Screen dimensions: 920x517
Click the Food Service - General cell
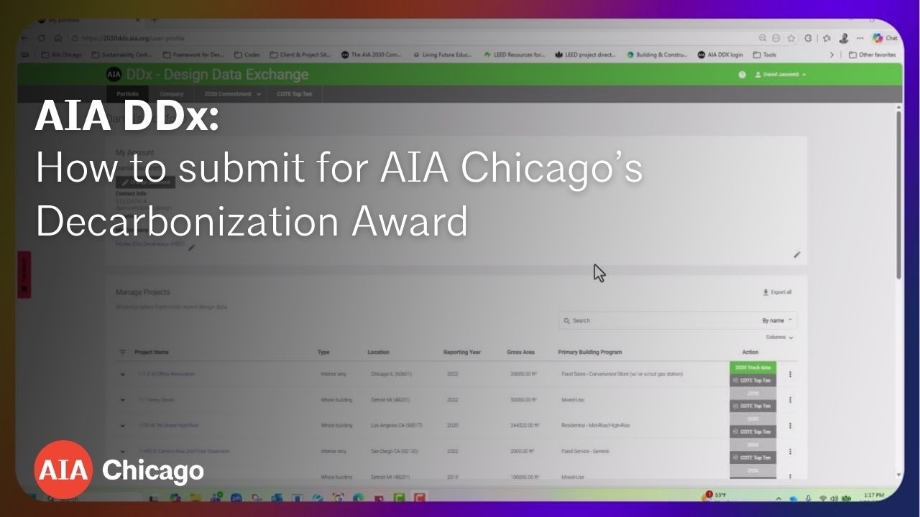pos(586,452)
